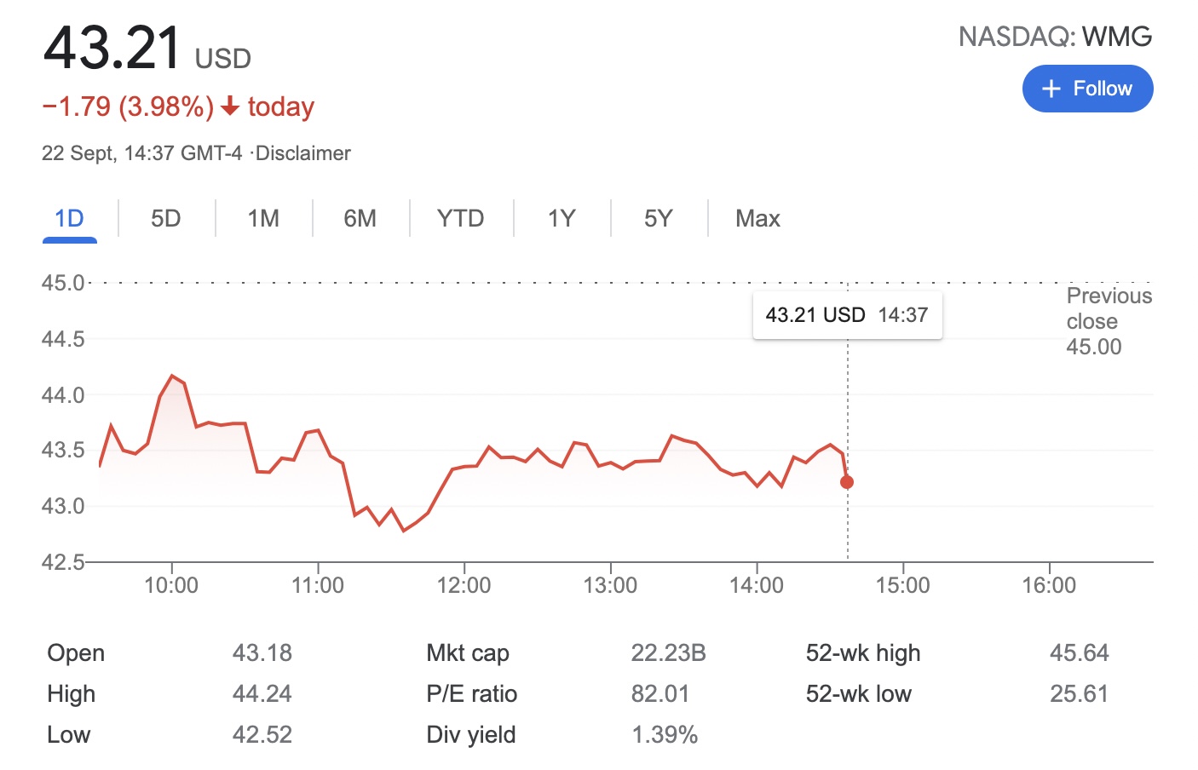Click the 16:00 mark on time axis
The height and width of the screenshot is (770, 1198).
tap(1049, 585)
